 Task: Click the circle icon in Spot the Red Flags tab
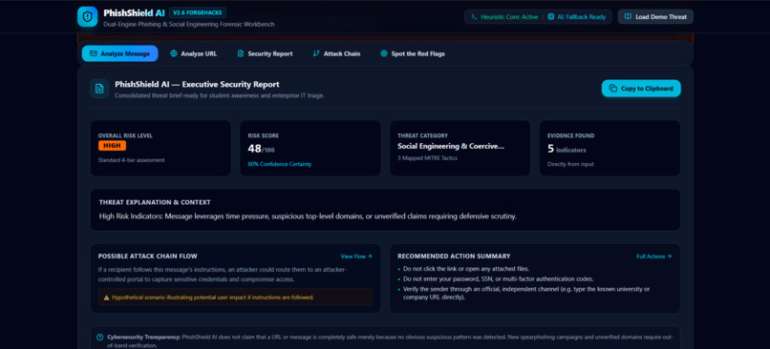point(384,54)
